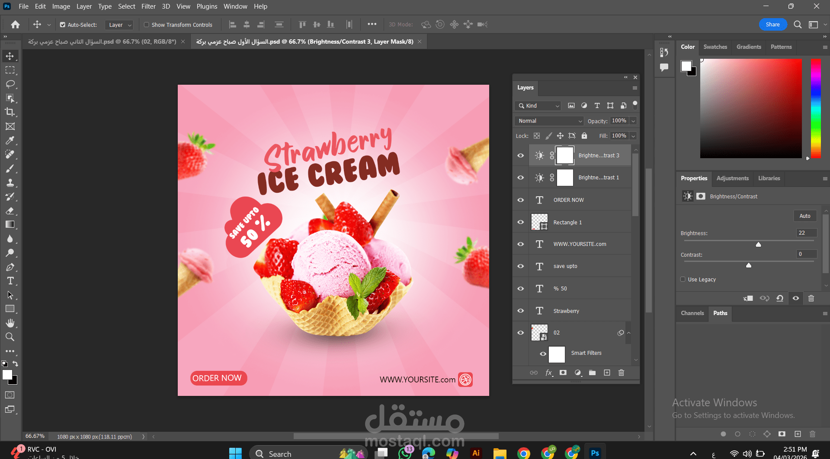This screenshot has width=830, height=459.
Task: Select the Pen tool
Action: pos(10,267)
